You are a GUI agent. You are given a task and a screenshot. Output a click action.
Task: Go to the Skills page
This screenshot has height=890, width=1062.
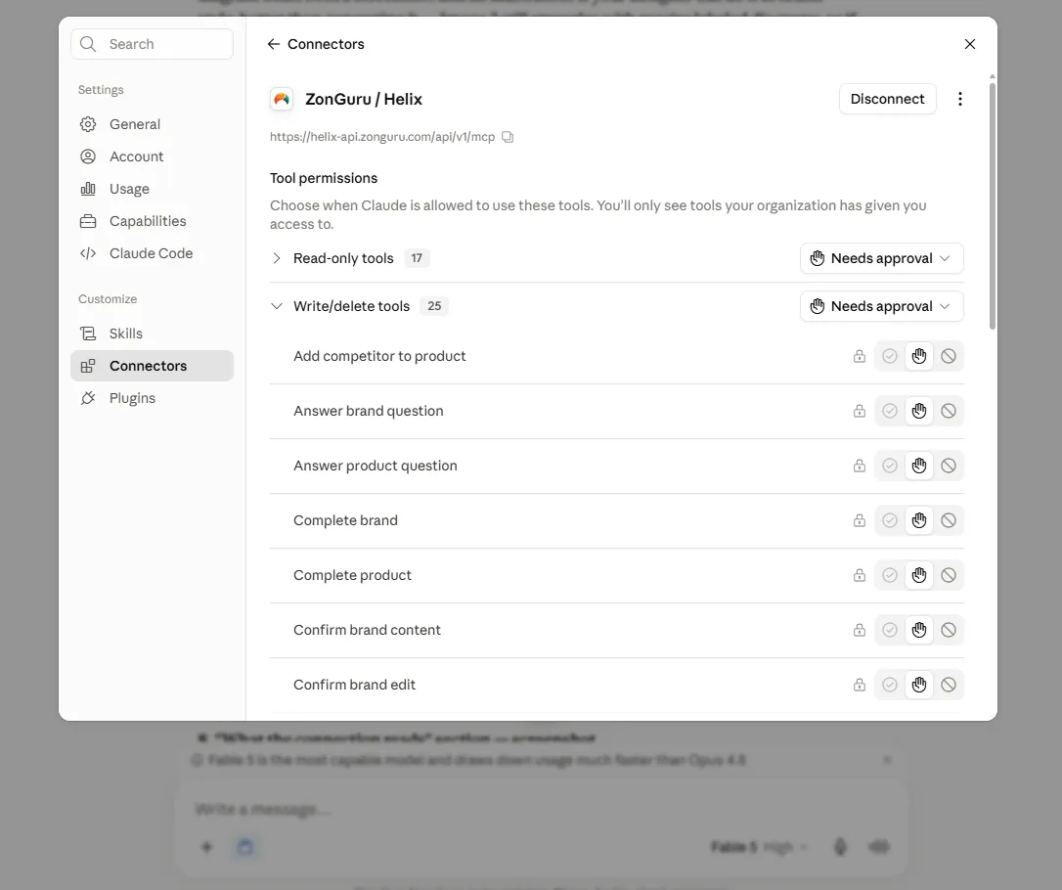click(152, 334)
